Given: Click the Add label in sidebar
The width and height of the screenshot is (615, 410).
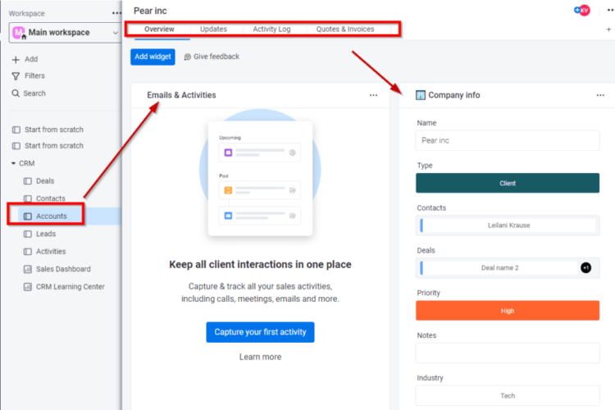Looking at the screenshot, I should [31, 59].
